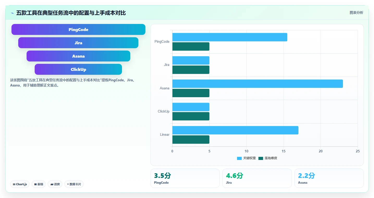Open the 2.2分 Asana score card
The image size is (374, 198).
pos(329,178)
